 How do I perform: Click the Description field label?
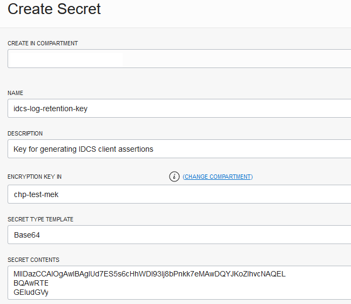(x=25, y=133)
